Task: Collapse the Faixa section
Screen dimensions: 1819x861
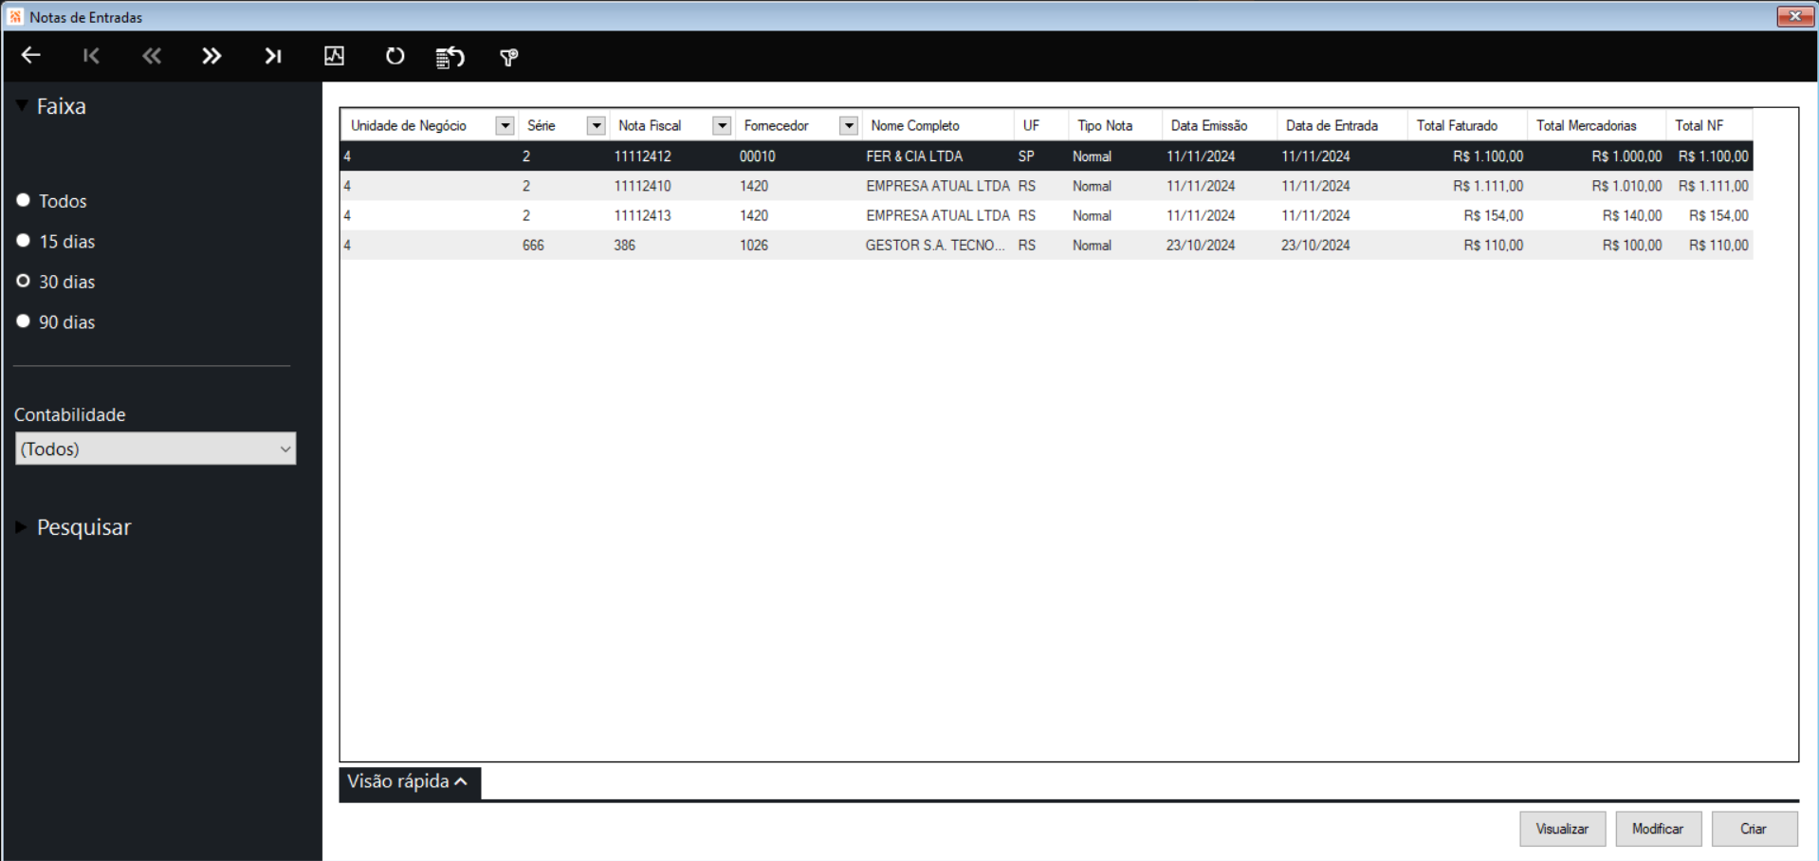Action: (x=22, y=106)
